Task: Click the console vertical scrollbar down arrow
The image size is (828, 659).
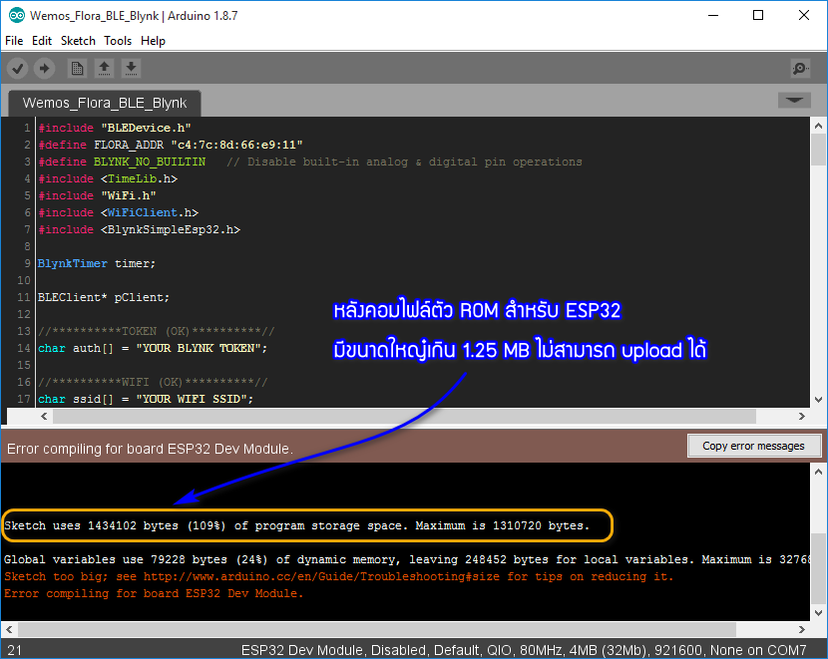Action: [818, 613]
